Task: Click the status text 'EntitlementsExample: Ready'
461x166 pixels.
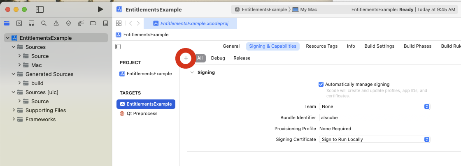Action: tap(382, 9)
